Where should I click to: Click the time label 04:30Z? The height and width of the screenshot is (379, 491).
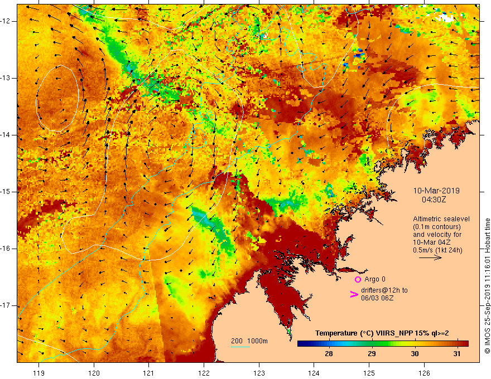click(x=434, y=200)
